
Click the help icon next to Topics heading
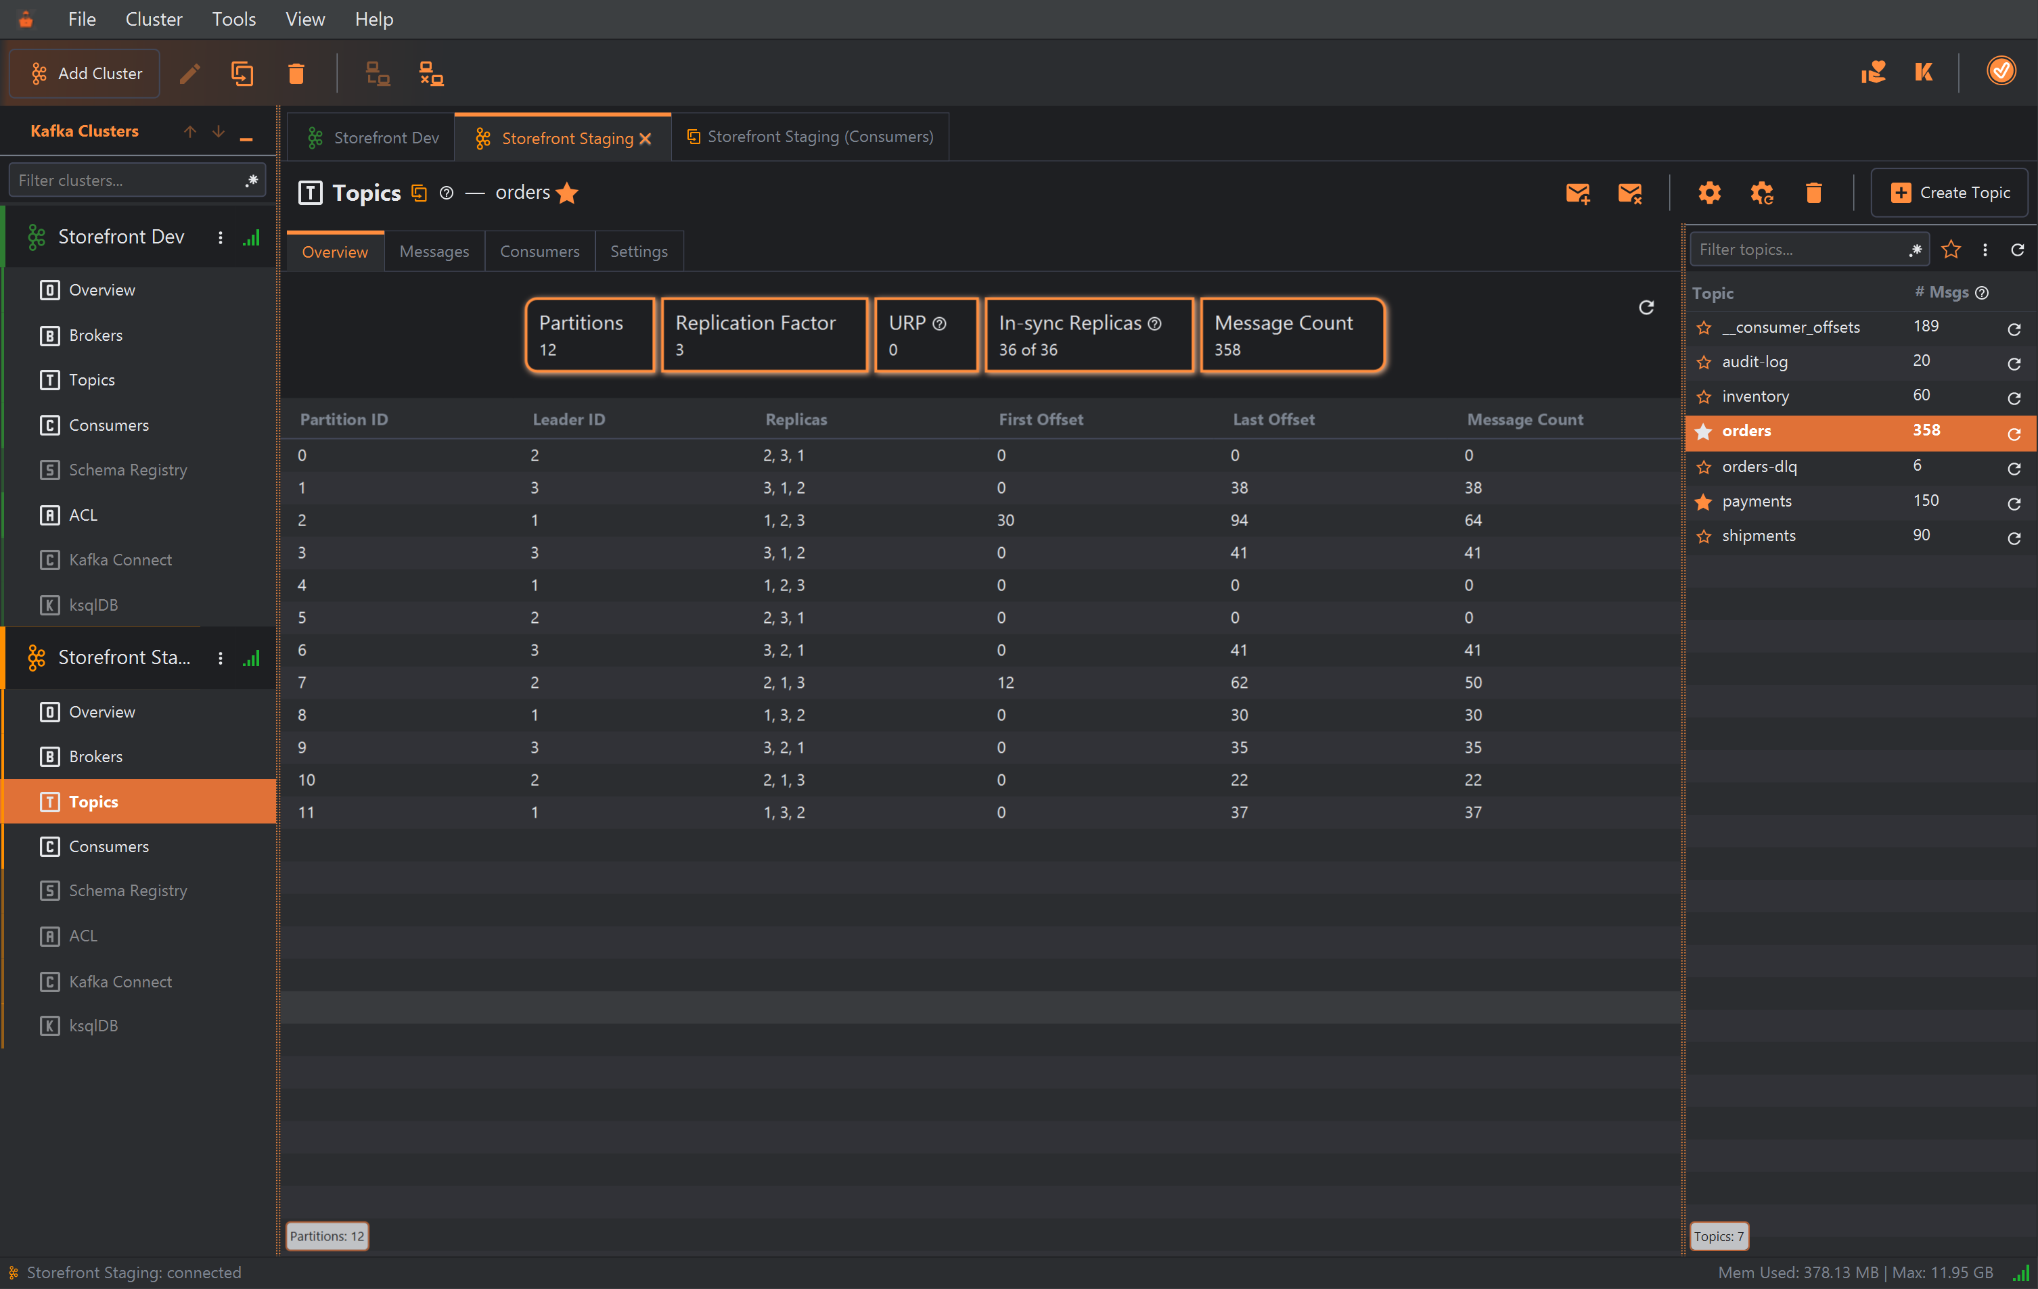[x=447, y=193]
